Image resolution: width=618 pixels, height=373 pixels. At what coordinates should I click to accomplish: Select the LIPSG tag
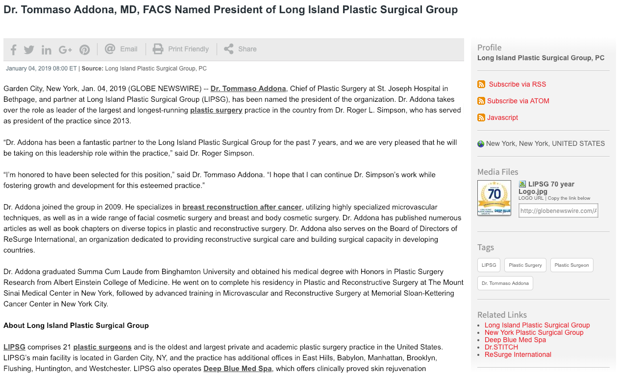point(489,265)
